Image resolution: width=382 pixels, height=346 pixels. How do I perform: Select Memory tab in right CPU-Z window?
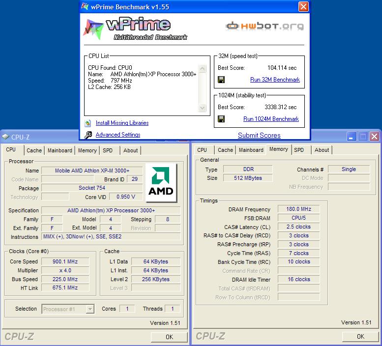[279, 149]
